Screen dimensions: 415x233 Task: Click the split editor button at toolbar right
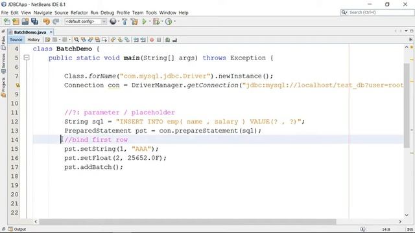[x=410, y=39]
